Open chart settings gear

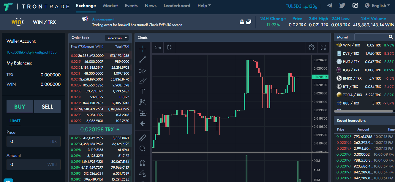click(312, 47)
